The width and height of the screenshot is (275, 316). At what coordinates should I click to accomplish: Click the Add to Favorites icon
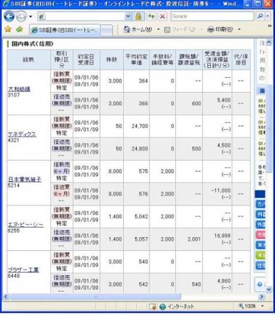(19, 29)
